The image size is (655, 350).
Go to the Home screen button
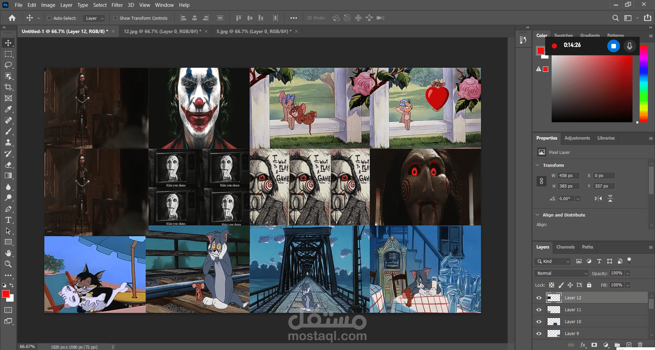click(12, 18)
